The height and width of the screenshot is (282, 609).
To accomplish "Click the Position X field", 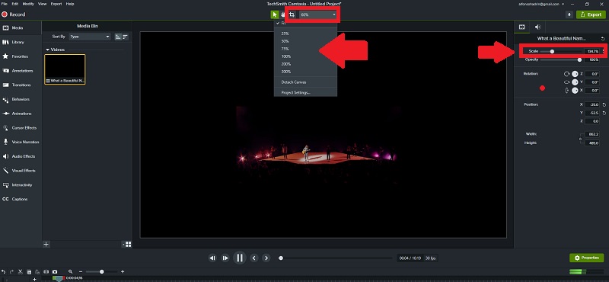I will pos(593,104).
